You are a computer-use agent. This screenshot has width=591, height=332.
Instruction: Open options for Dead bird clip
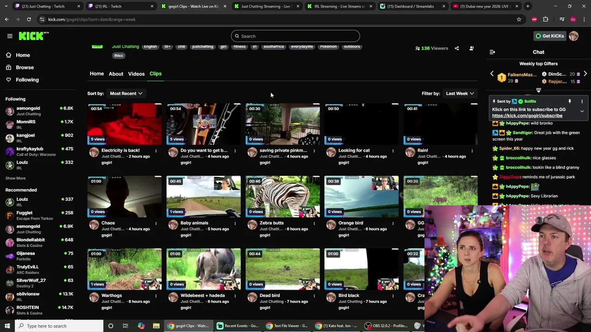(314, 296)
